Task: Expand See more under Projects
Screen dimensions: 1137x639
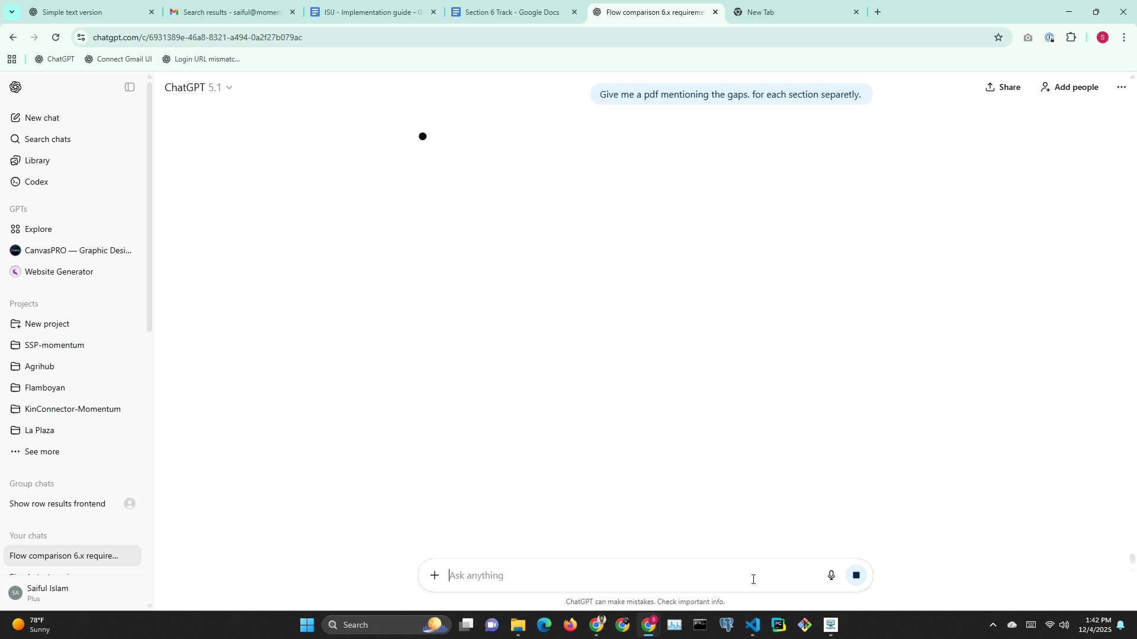Action: 41,451
